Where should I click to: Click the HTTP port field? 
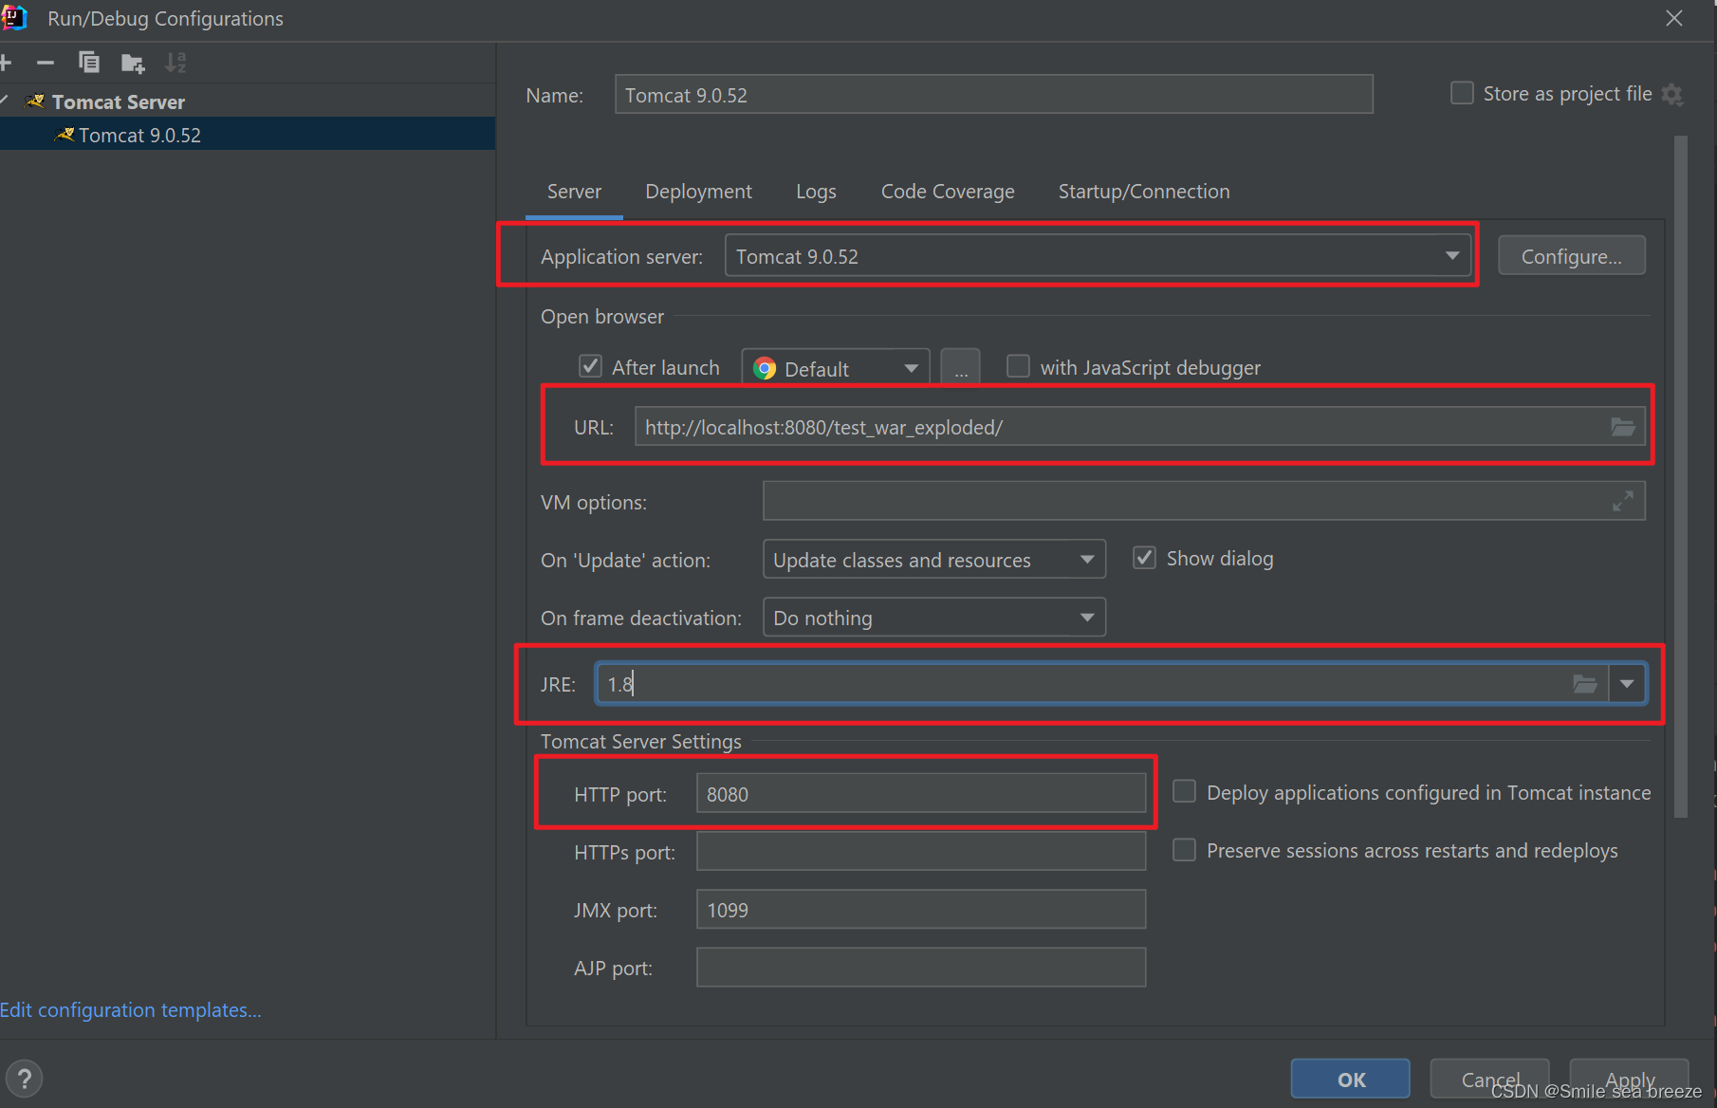[920, 793]
